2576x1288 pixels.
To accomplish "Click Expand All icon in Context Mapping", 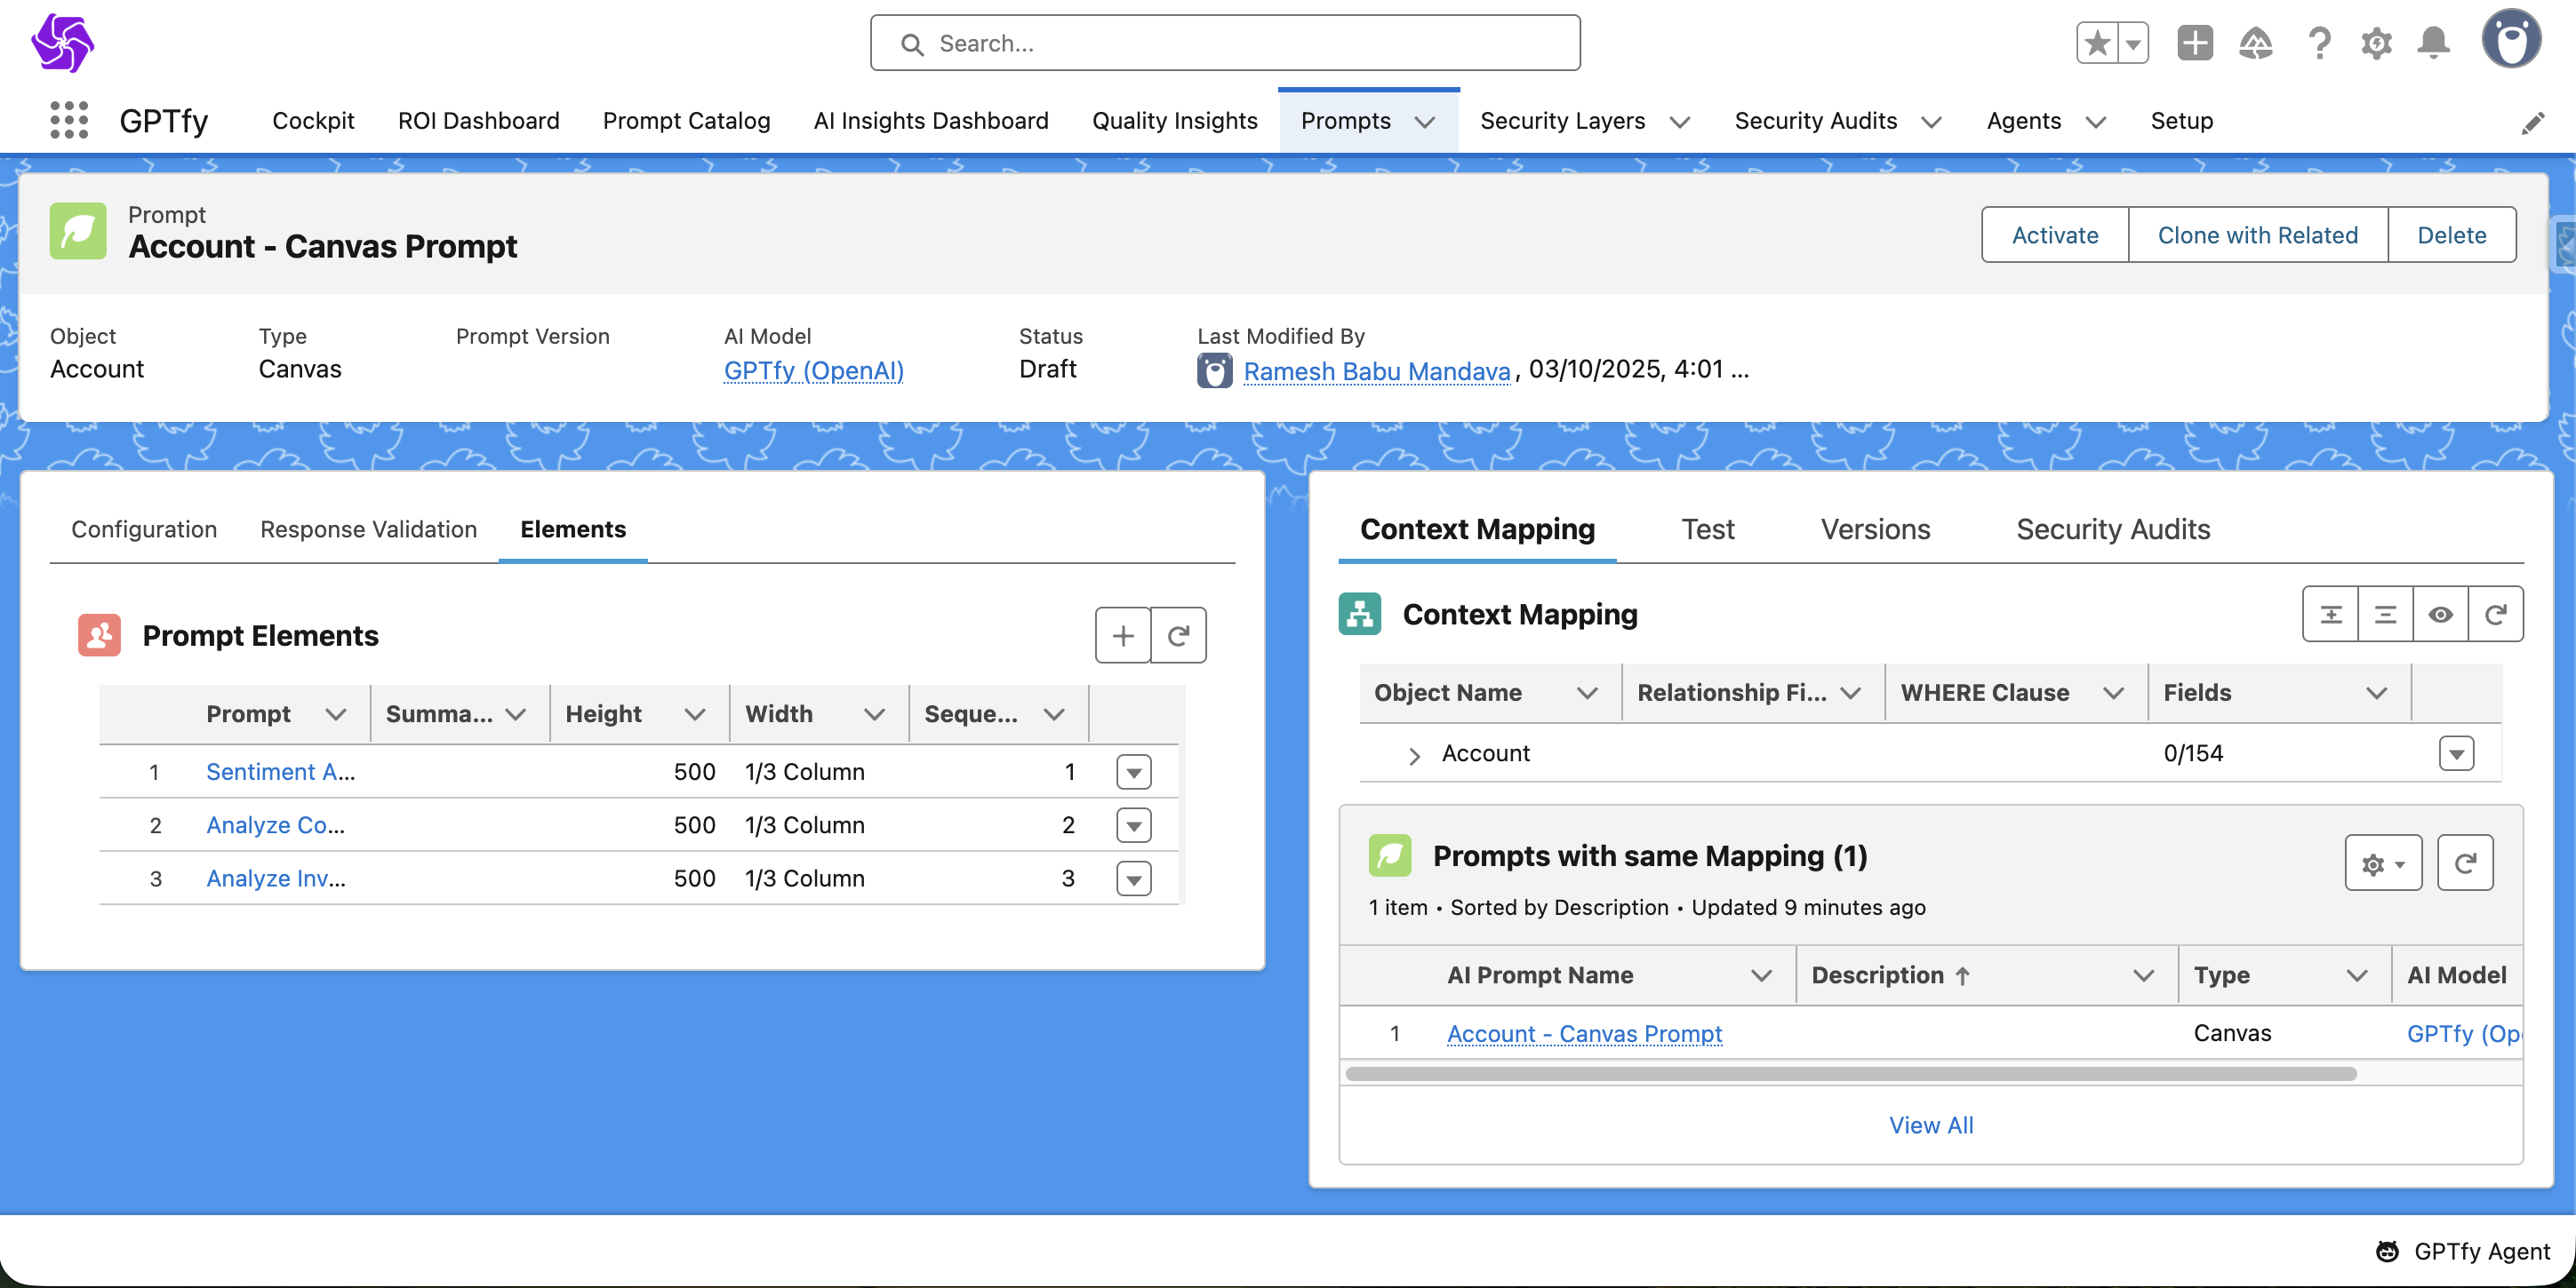I will click(x=2330, y=615).
